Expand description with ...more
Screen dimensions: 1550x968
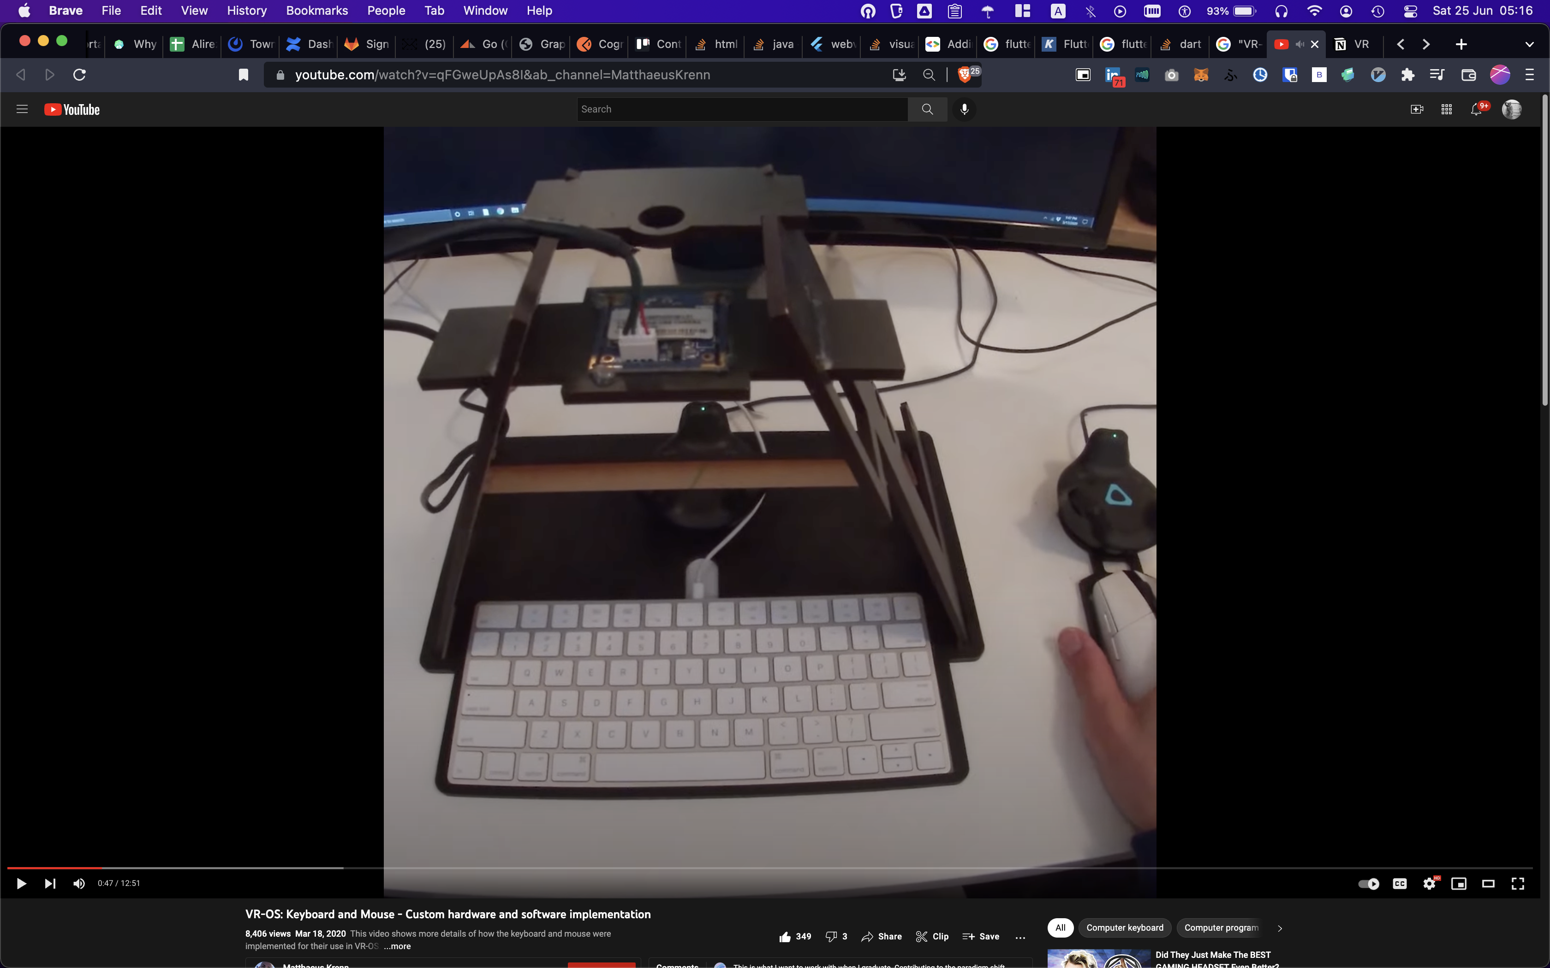point(397,946)
